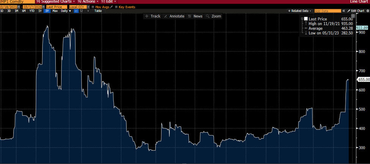Image resolution: width=370 pixels, height=164 pixels.
Task: Click the Last Price white color swatch
Action: click(x=306, y=19)
